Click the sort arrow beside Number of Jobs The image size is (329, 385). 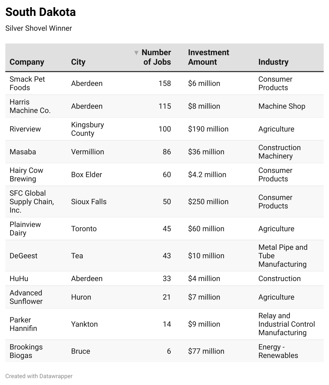[136, 53]
